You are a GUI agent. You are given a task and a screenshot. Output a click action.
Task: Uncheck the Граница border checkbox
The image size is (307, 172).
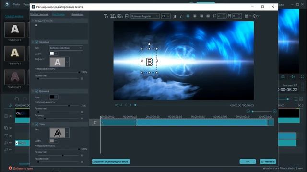36,91
